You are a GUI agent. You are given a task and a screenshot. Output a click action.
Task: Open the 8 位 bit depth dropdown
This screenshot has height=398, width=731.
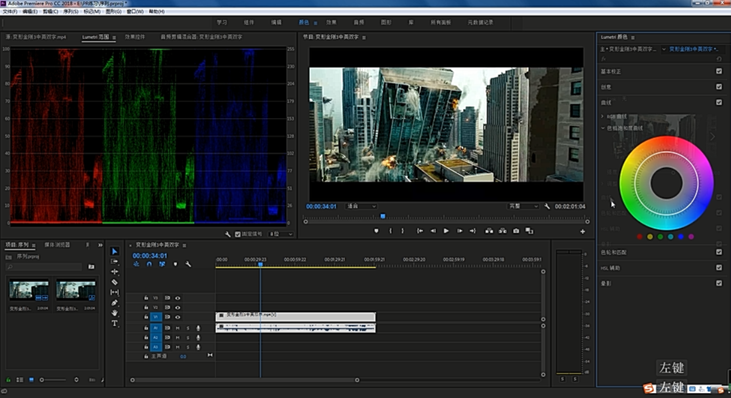(x=281, y=234)
